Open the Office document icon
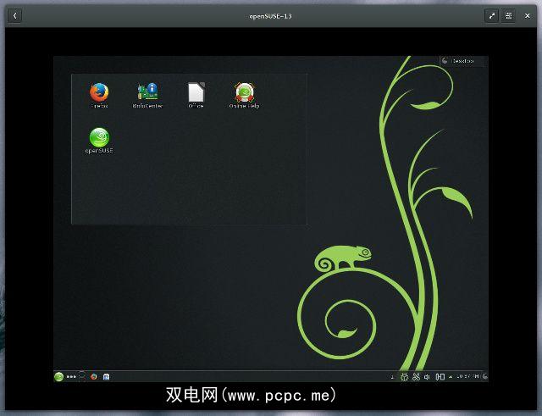The width and height of the screenshot is (542, 416). pos(196,95)
